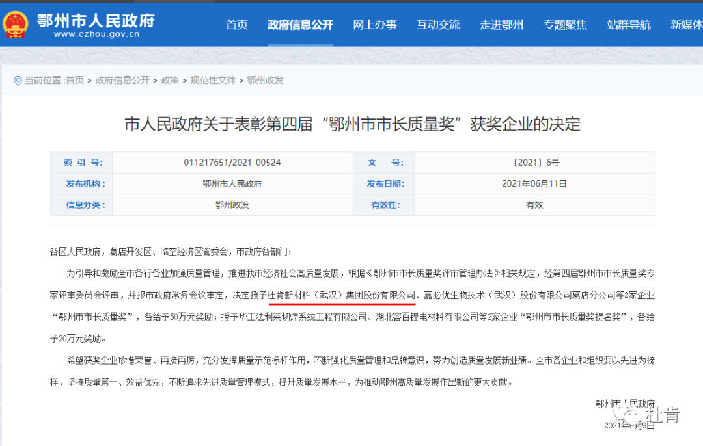Click the national emblem logo icon
703x446 pixels.
point(15,25)
